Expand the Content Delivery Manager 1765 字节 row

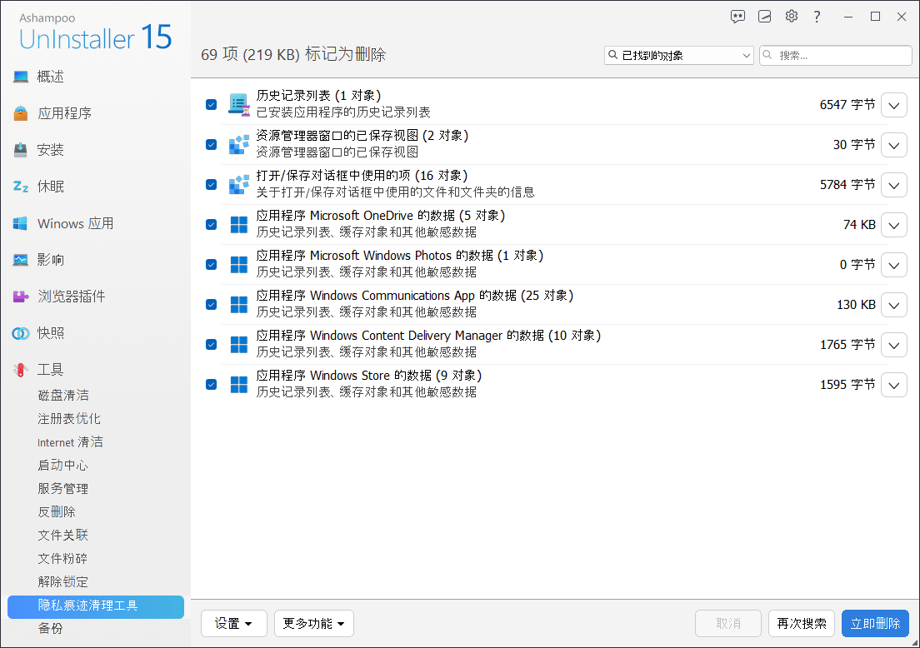[x=893, y=345]
